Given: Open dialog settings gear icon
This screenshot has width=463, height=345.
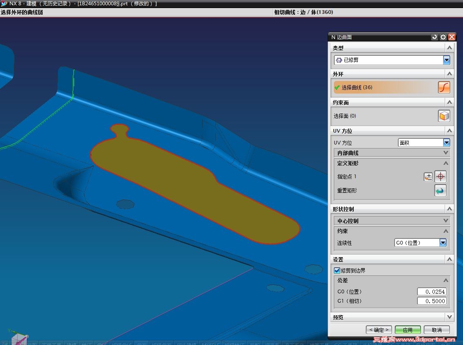Looking at the screenshot, I should tap(443, 37).
